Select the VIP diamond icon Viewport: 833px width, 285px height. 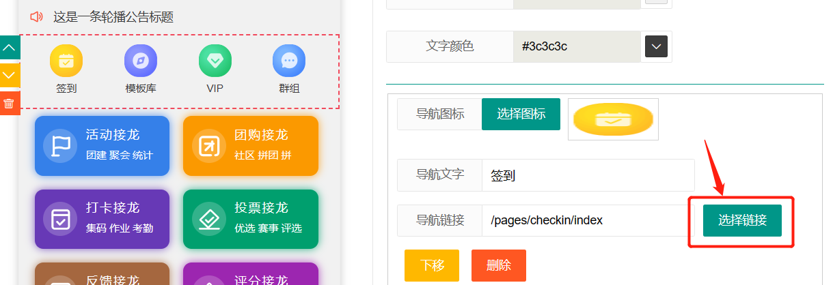tap(215, 61)
